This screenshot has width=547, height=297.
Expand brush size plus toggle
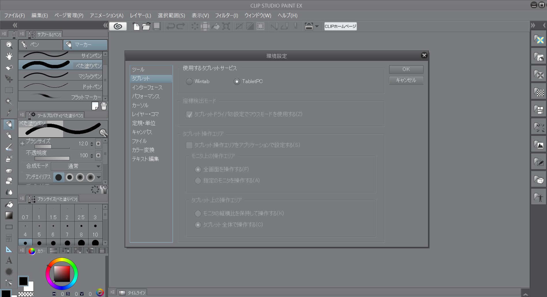point(22,143)
